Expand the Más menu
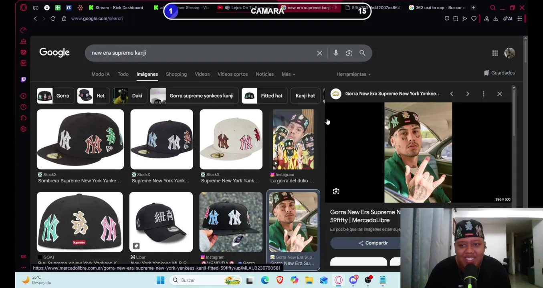 (288, 74)
